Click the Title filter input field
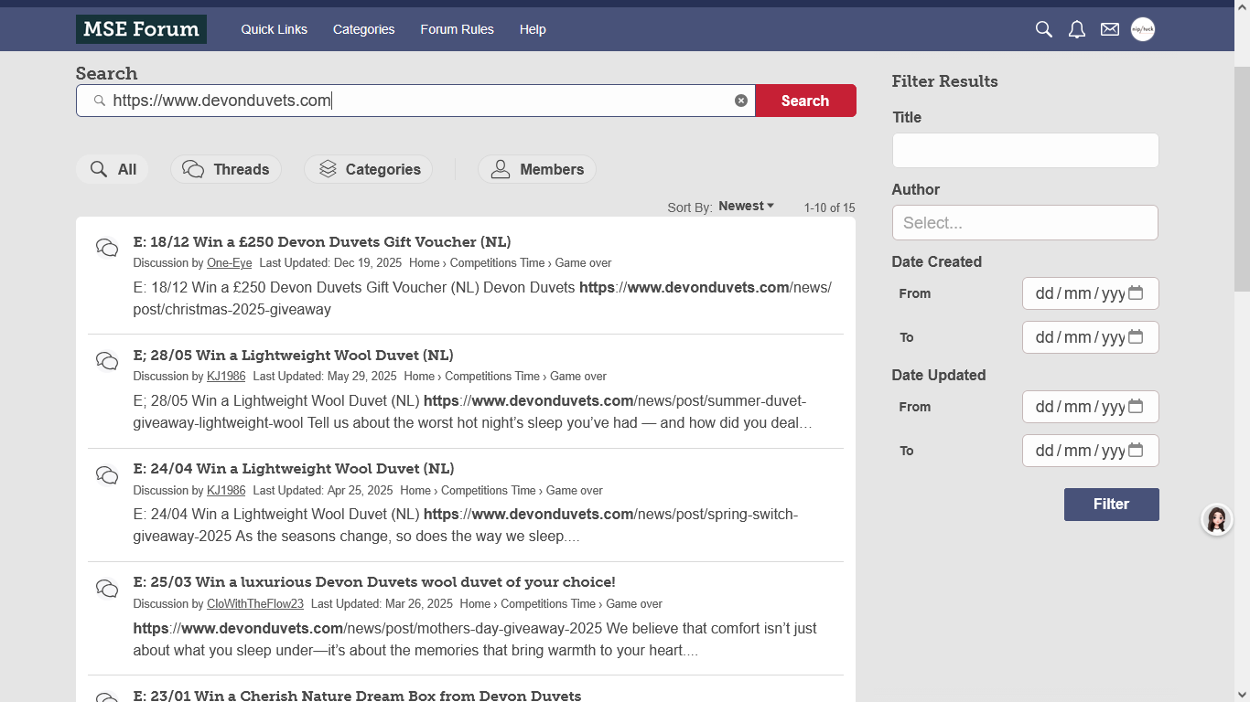Screen dimensions: 1250x702 click(1025, 151)
